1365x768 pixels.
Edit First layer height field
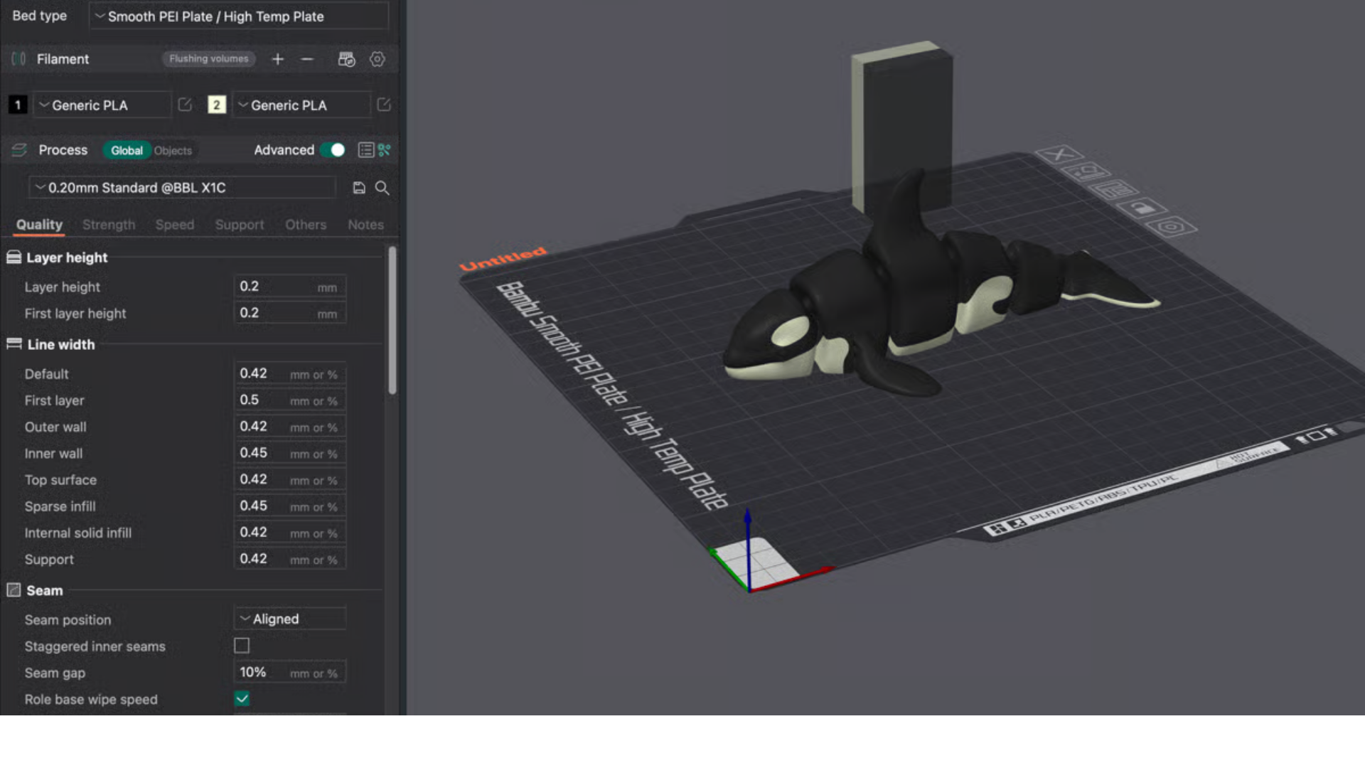290,313
